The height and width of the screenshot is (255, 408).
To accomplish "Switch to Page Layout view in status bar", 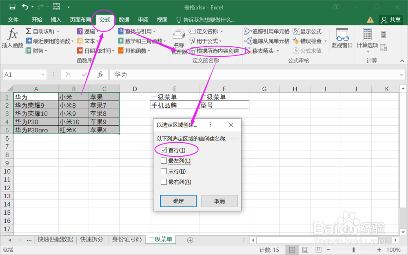I will (305, 250).
